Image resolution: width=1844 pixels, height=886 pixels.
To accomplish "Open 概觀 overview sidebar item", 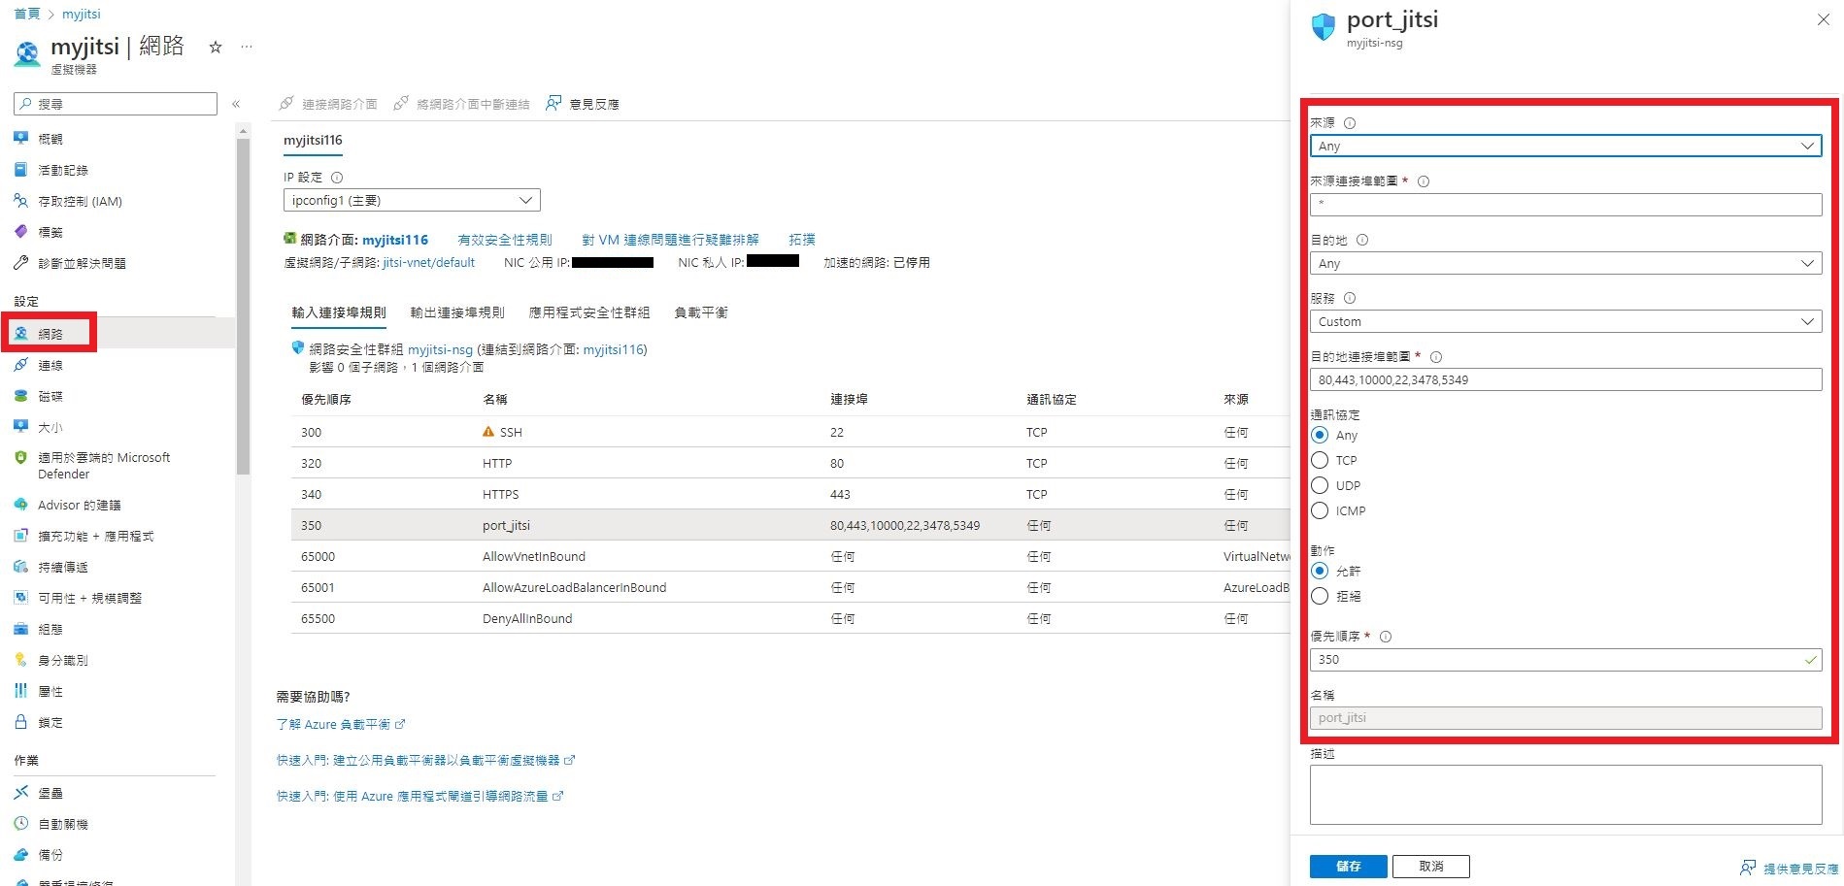I will click(x=50, y=139).
